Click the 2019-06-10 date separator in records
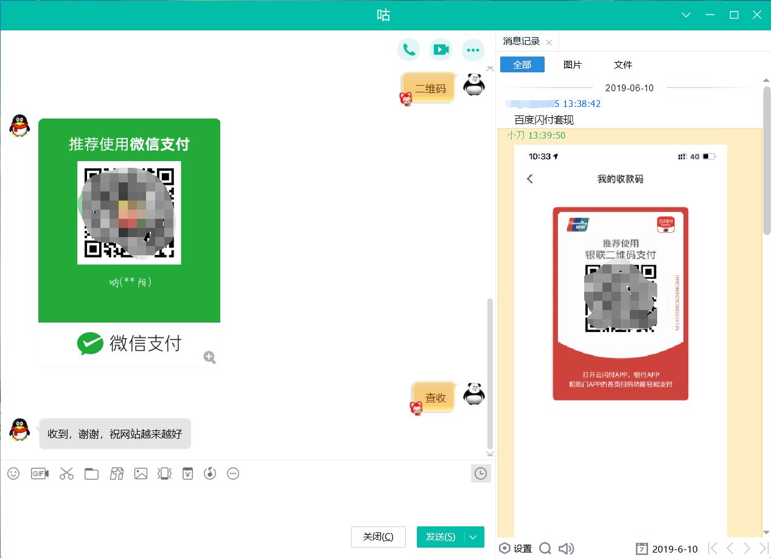The image size is (771, 558). [630, 88]
